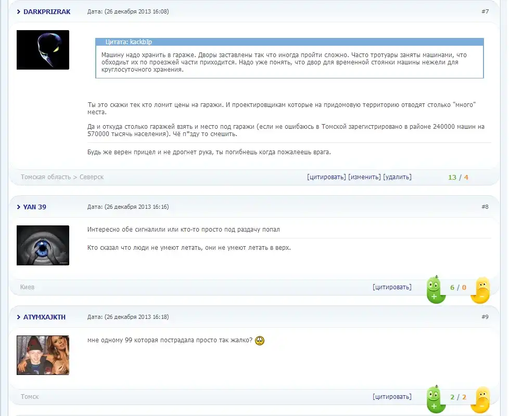Screen dimensions: 509x416
Task: Click the arrow icon beside DARKPRIZRAK username
Action: [x=19, y=11]
